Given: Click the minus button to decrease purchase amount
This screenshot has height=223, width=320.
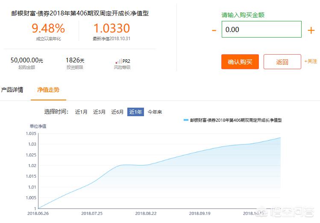Looking at the screenshot, I should tap(214, 31).
